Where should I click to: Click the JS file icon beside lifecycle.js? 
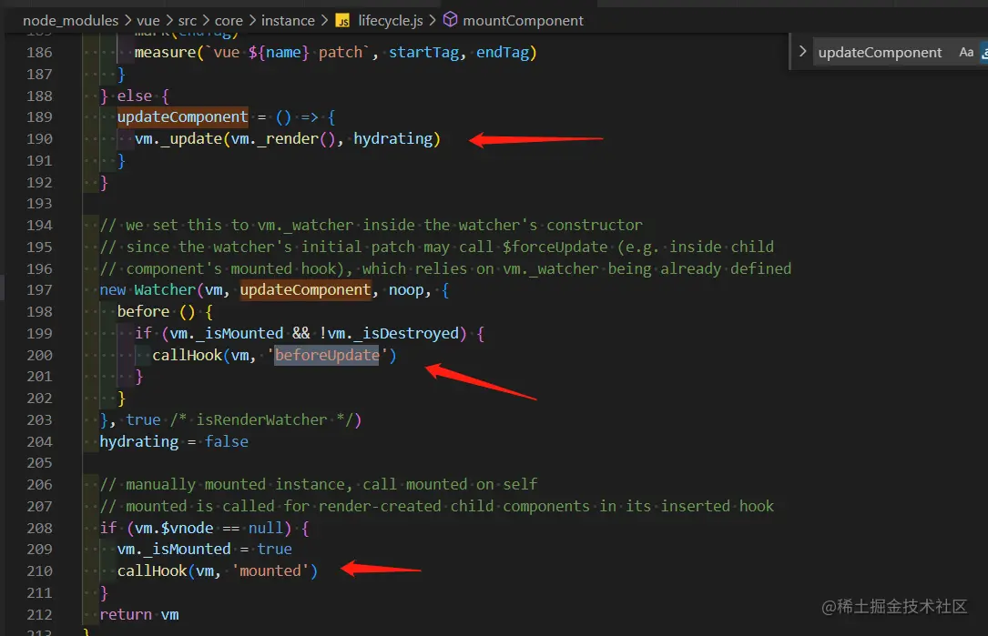pos(342,21)
